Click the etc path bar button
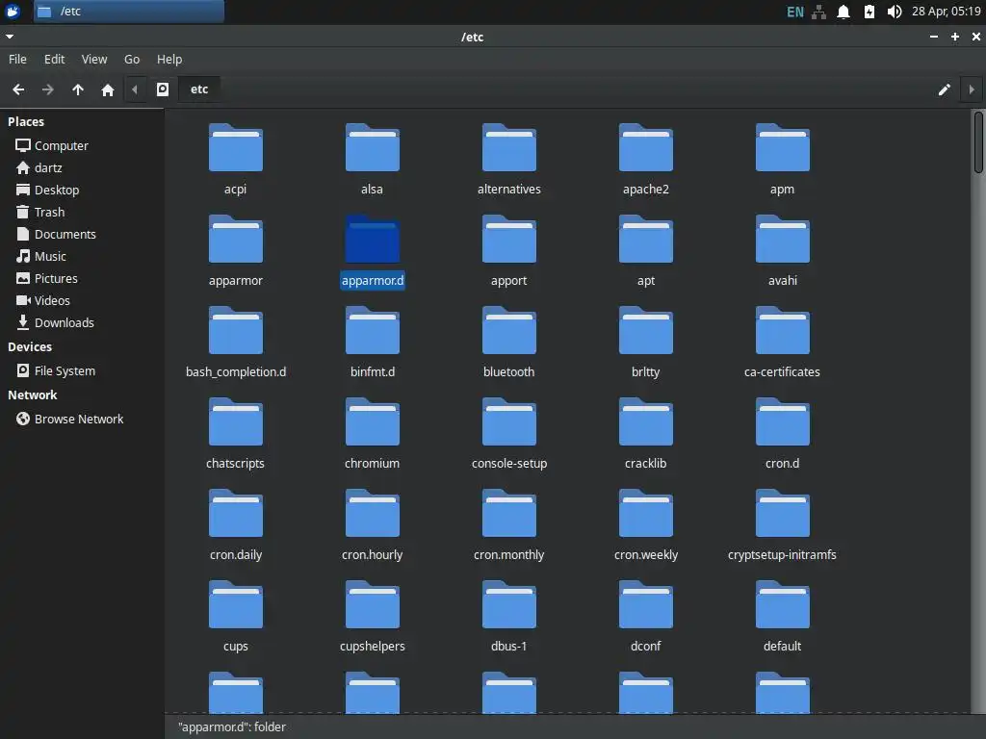The height and width of the screenshot is (739, 986). click(x=199, y=89)
